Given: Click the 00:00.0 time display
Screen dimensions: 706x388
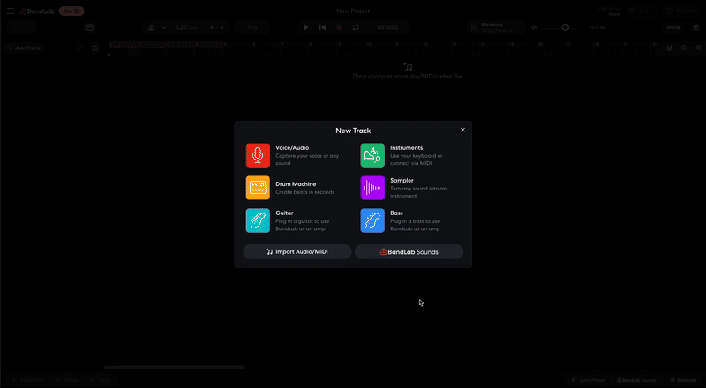Looking at the screenshot, I should tap(387, 27).
